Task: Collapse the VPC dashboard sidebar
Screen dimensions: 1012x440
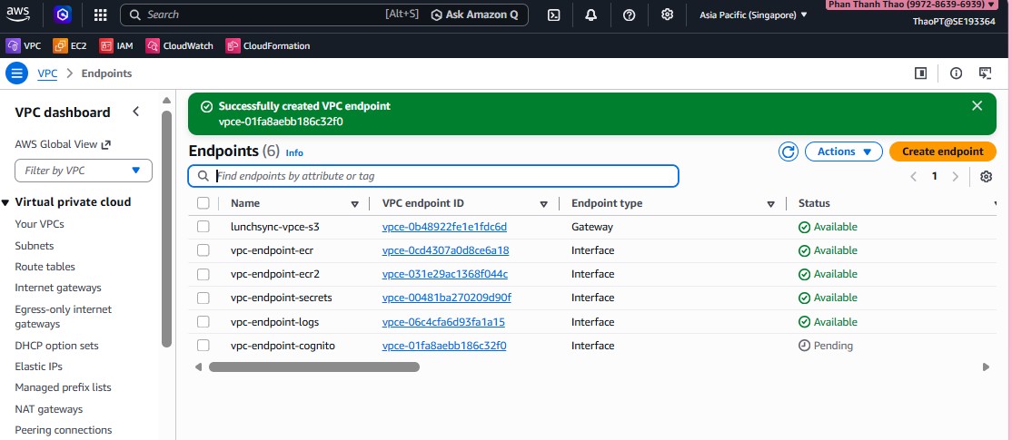Action: click(x=136, y=112)
